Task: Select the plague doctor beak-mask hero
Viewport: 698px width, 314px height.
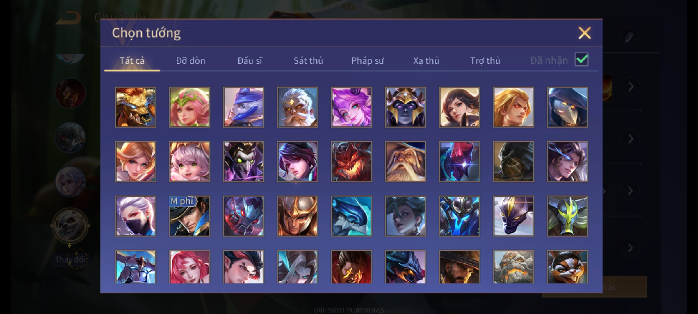Action: 567,107
